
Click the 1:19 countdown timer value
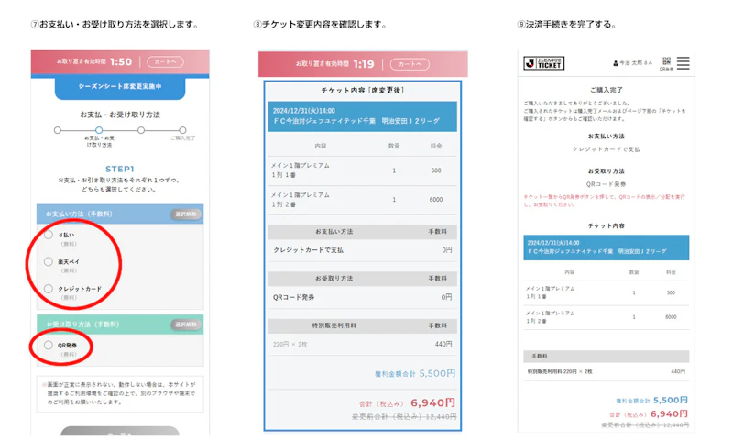364,64
